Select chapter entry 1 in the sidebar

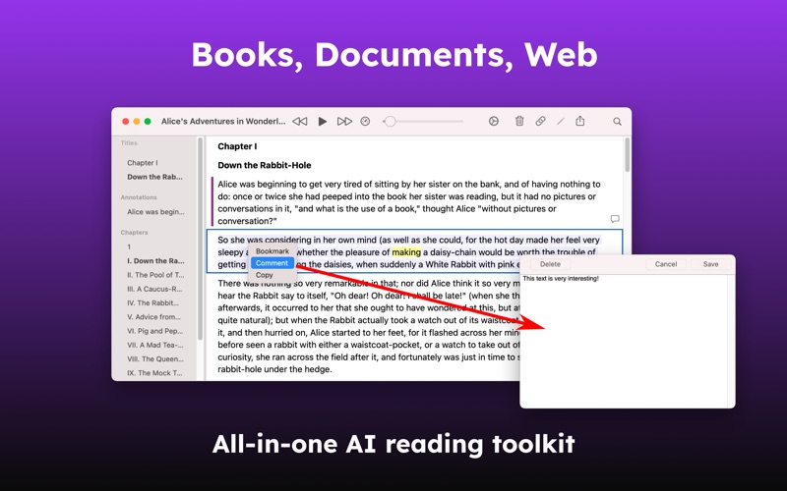[129, 247]
